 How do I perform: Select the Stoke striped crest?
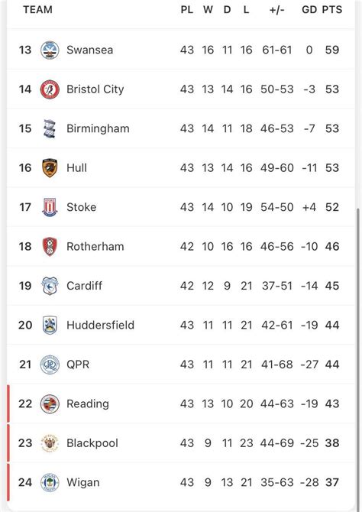click(x=50, y=207)
